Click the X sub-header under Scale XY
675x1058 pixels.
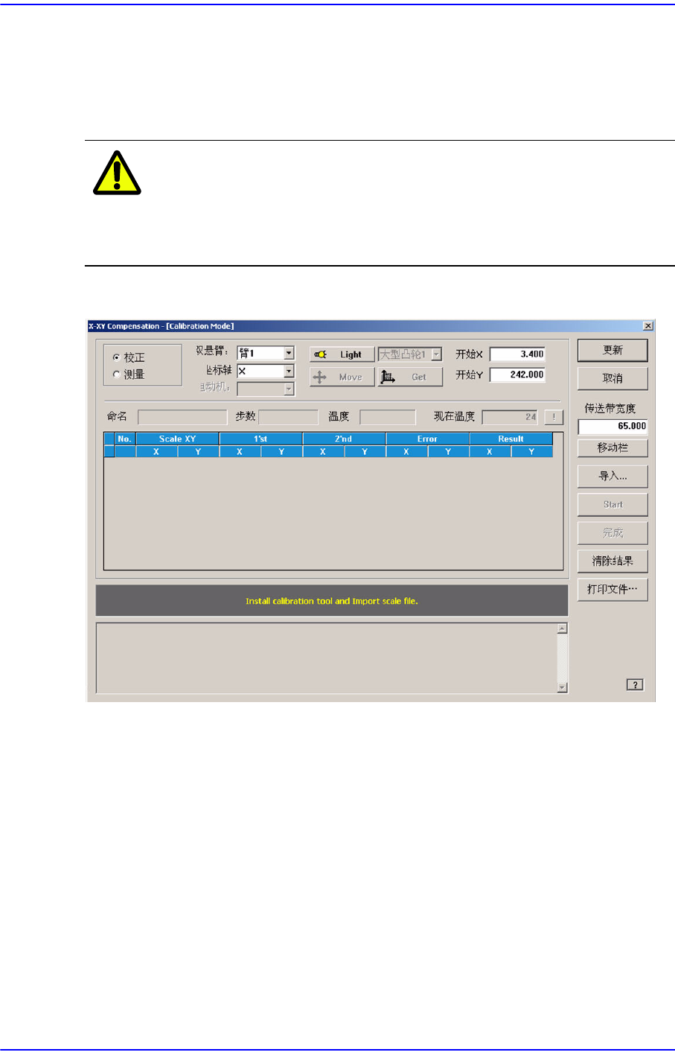pos(156,451)
